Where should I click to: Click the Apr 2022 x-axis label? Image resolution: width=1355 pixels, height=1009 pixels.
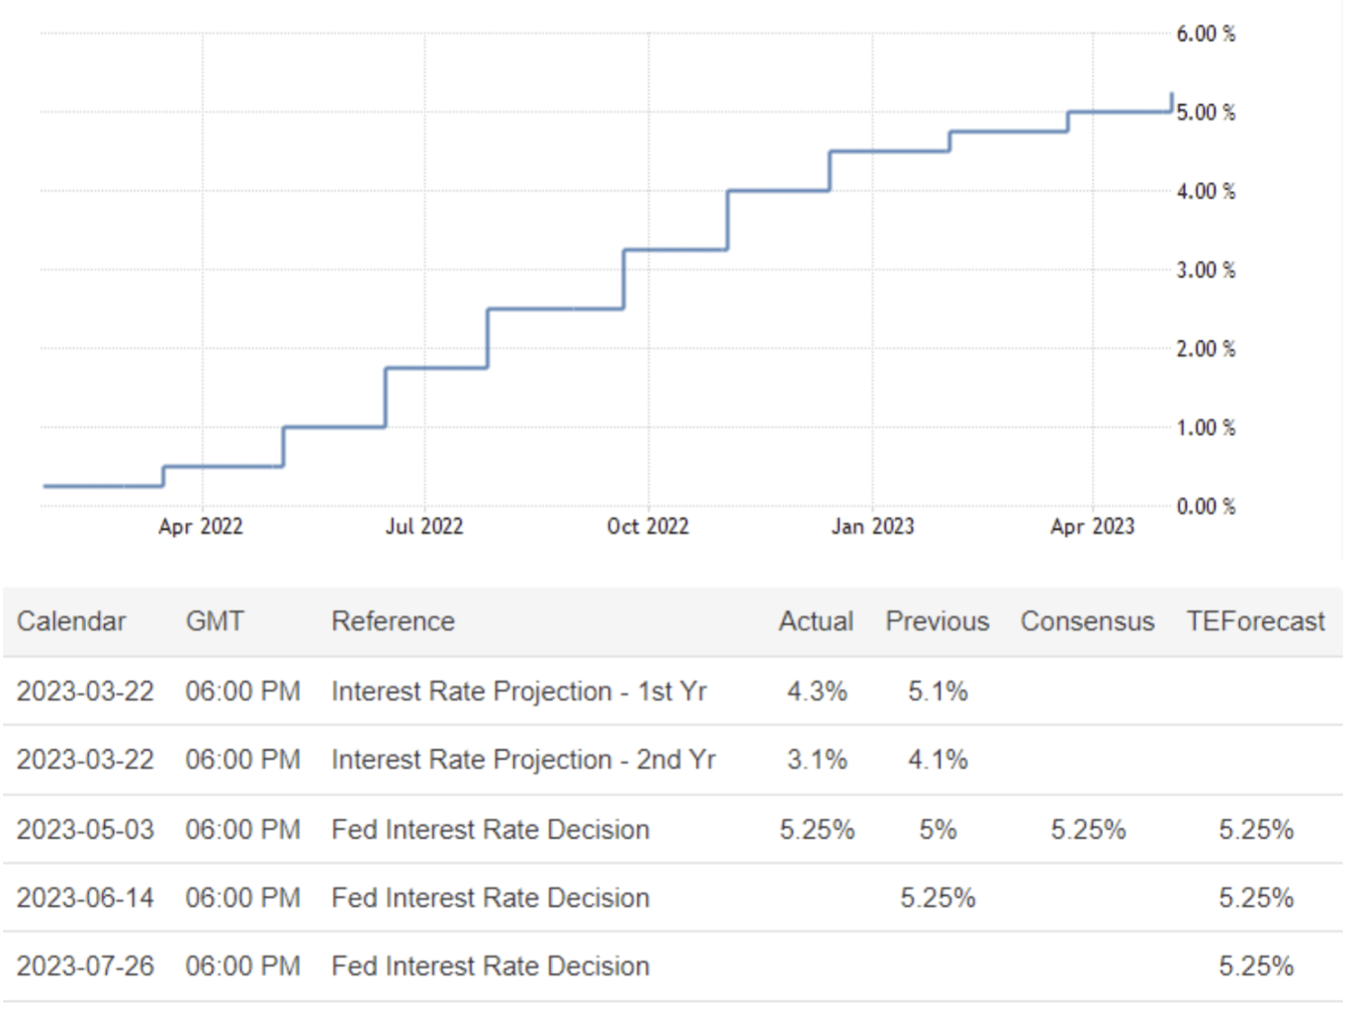(201, 526)
